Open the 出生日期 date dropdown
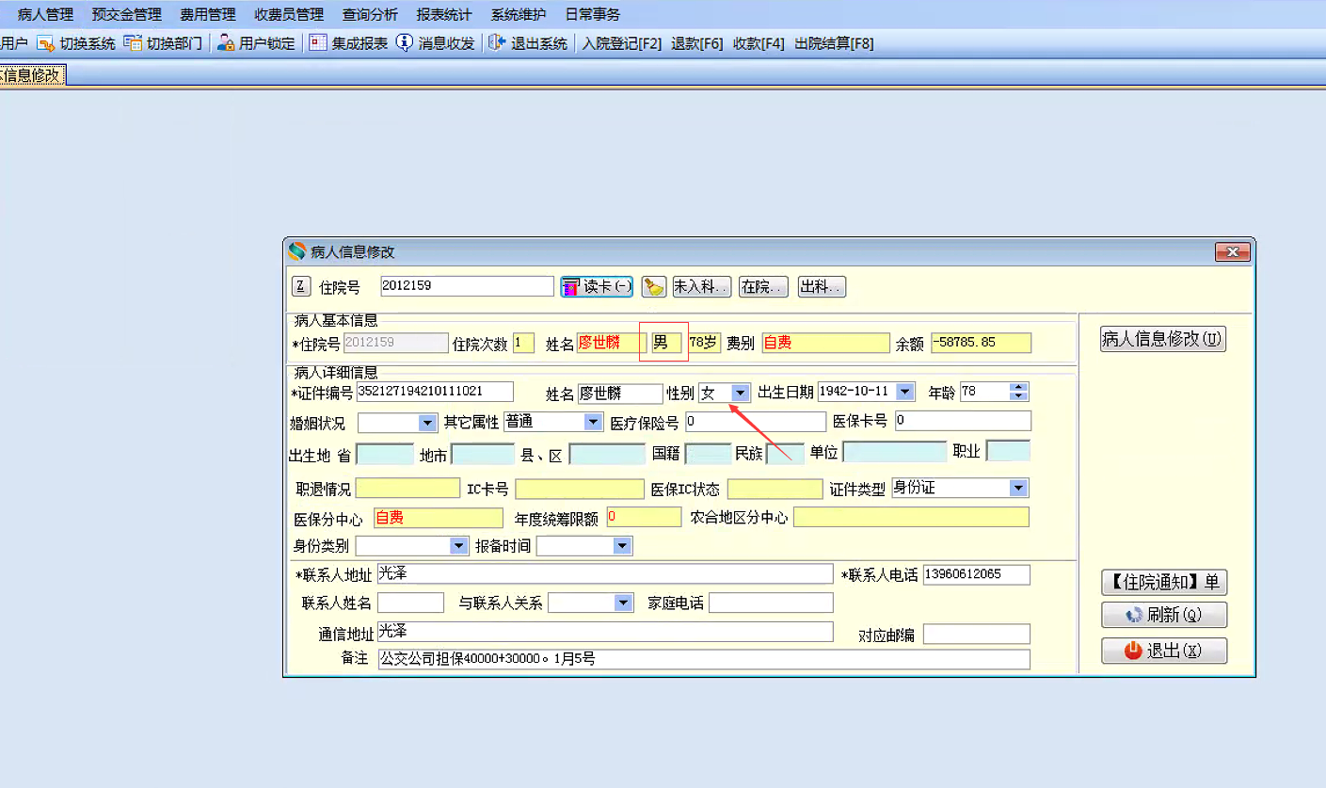The width and height of the screenshot is (1326, 788). pyautogui.click(x=905, y=392)
